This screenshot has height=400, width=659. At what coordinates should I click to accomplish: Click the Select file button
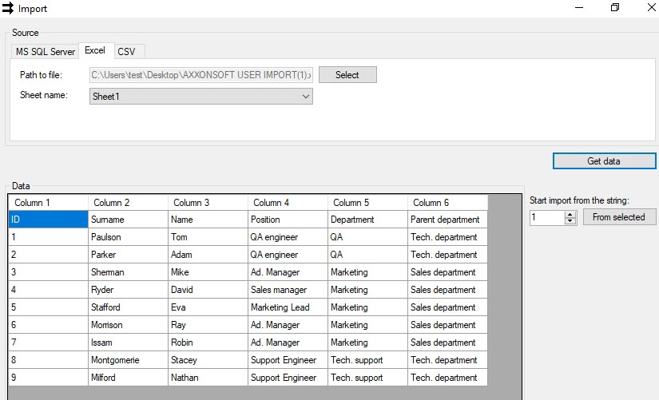pyautogui.click(x=347, y=75)
